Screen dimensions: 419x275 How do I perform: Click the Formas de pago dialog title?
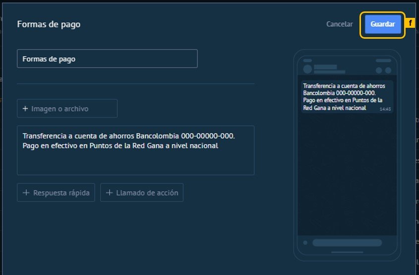[x=49, y=24]
